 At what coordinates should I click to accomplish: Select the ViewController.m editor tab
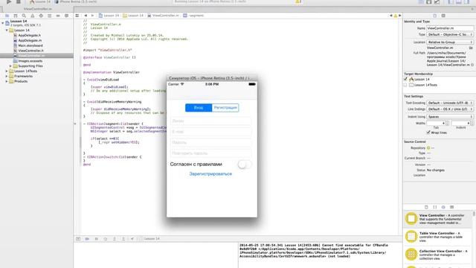(38, 9)
